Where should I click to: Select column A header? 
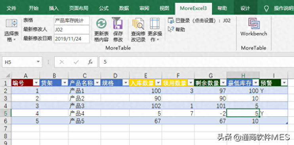coord(26,75)
